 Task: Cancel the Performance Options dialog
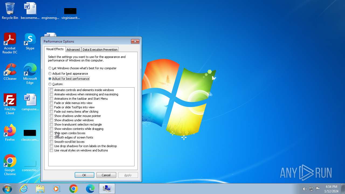106,175
